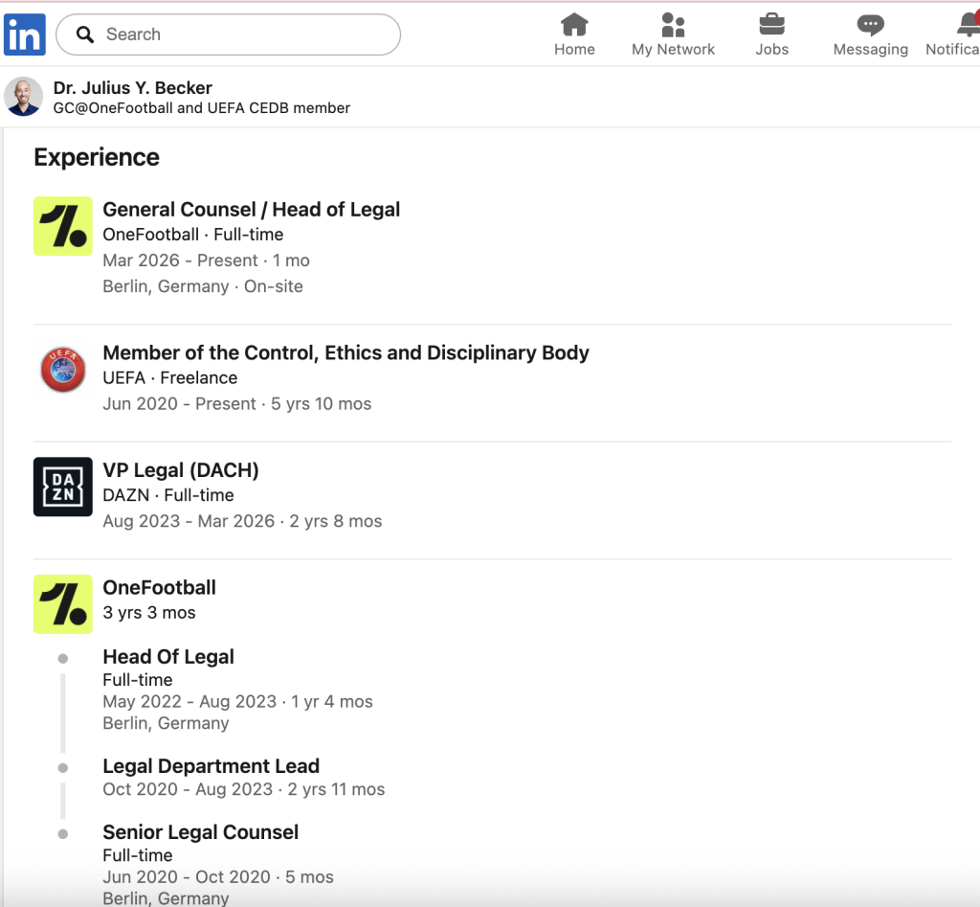Switch to the Home navigation item
980x907 pixels.
coord(574,34)
